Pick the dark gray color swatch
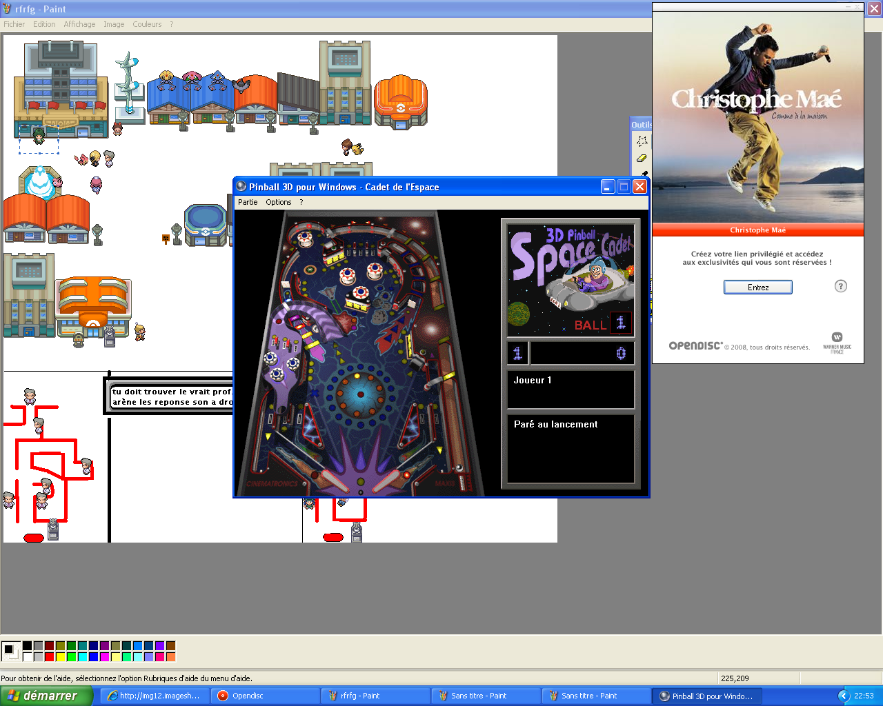Viewport: 883px width, 706px height. (x=38, y=646)
